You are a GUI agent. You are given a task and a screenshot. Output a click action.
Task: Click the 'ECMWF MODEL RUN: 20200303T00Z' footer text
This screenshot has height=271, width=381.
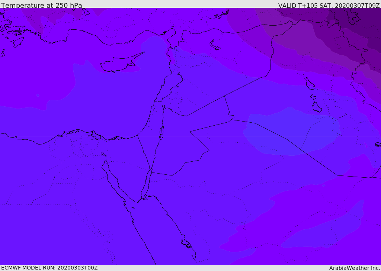[x=49, y=268]
